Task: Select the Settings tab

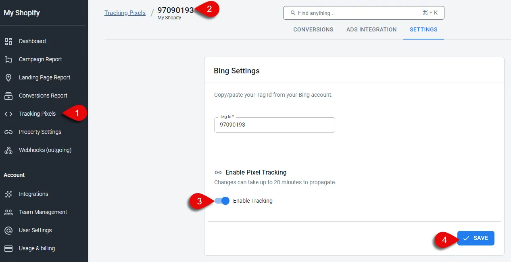Action: pyautogui.click(x=423, y=29)
